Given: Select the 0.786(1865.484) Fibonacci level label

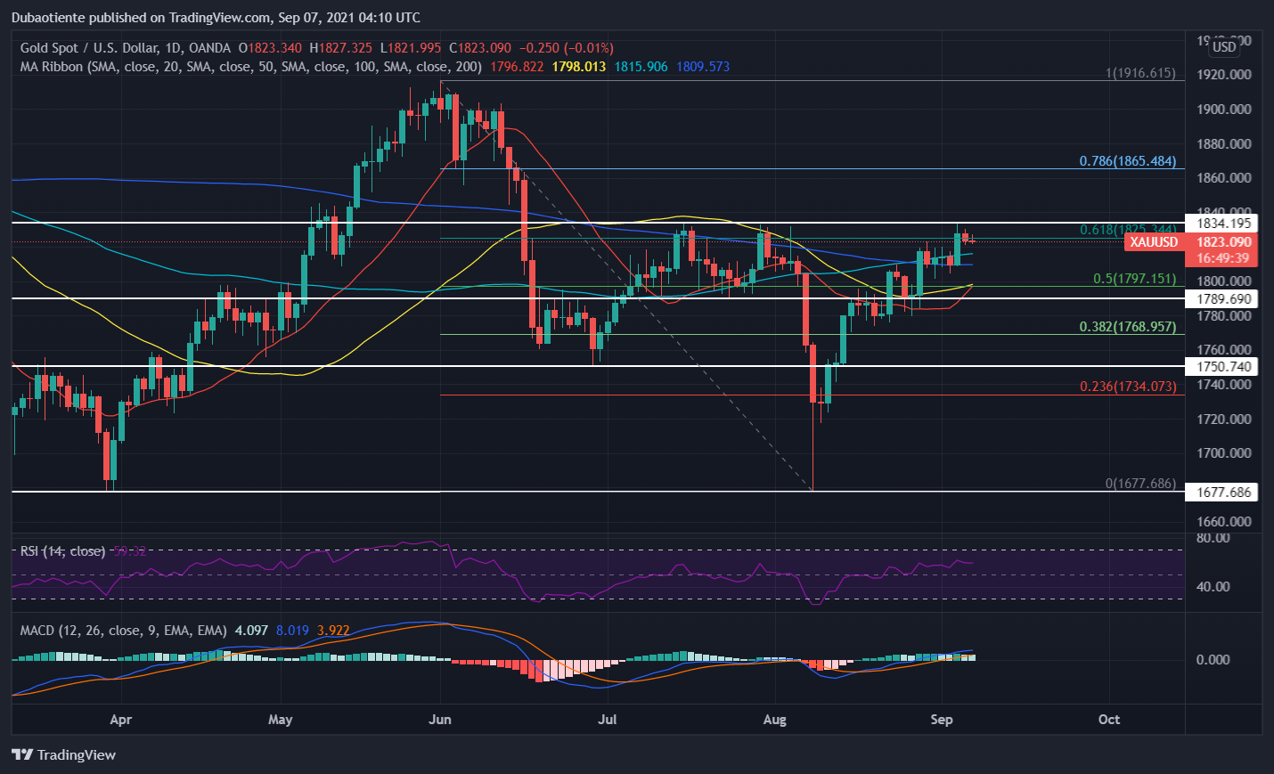Looking at the screenshot, I should pyautogui.click(x=1128, y=161).
